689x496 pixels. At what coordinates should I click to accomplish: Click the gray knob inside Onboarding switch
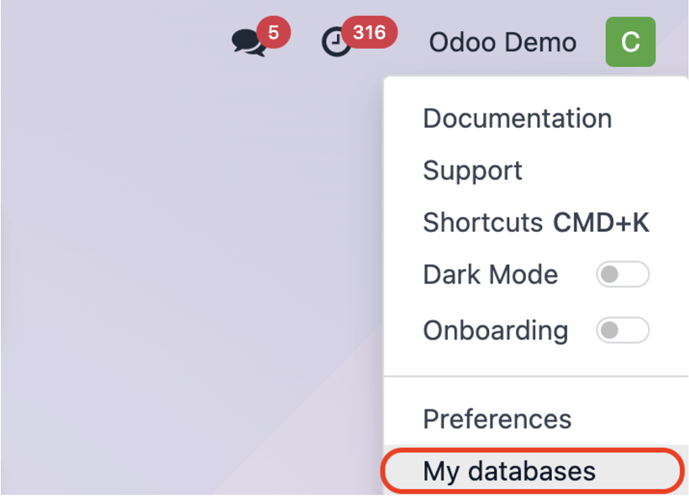pyautogui.click(x=609, y=330)
